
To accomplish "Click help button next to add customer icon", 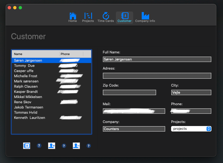I will tap(64, 146).
